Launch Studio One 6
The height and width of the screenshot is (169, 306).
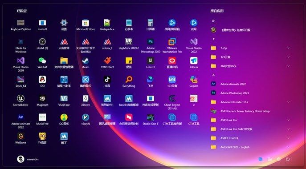(151, 120)
